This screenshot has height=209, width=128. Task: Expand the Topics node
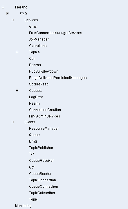(17, 52)
